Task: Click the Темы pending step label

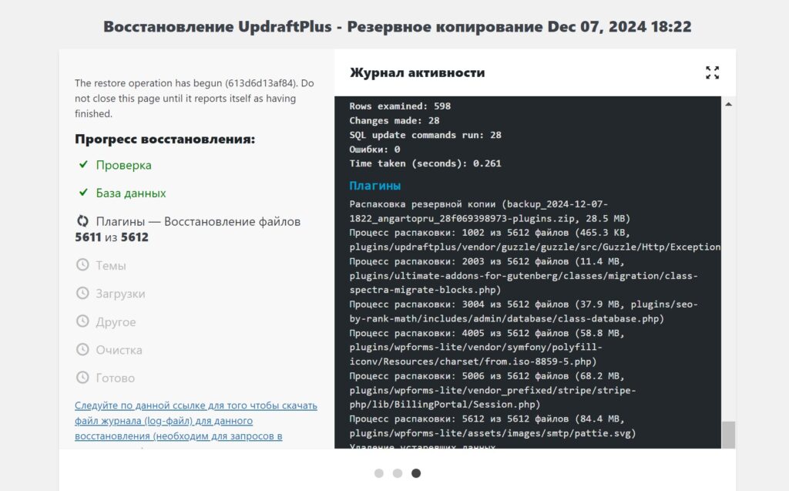Action: (x=111, y=265)
